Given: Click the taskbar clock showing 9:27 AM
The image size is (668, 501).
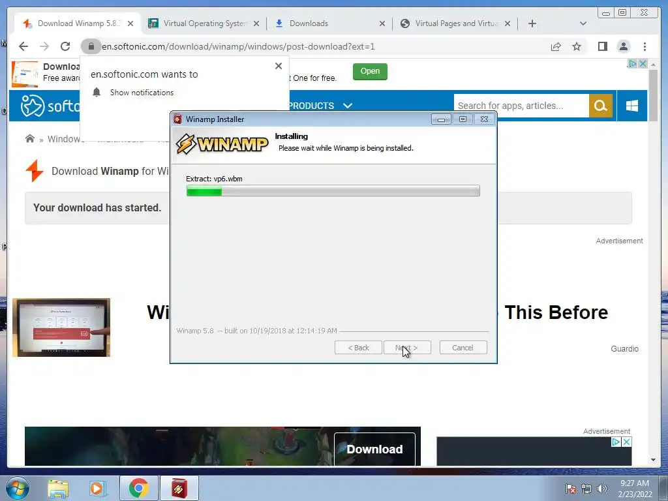Looking at the screenshot, I should point(635,488).
